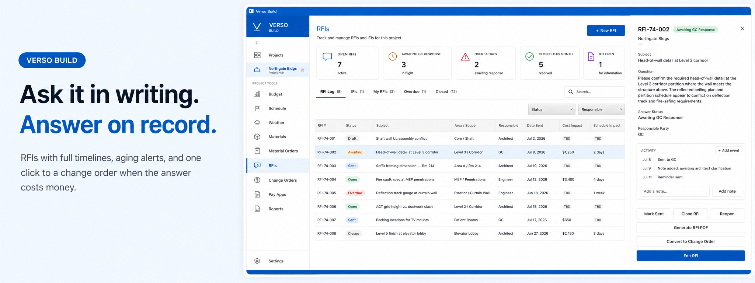Click the Draft status badge
Viewport: 755px width, 283px height.
pos(352,139)
